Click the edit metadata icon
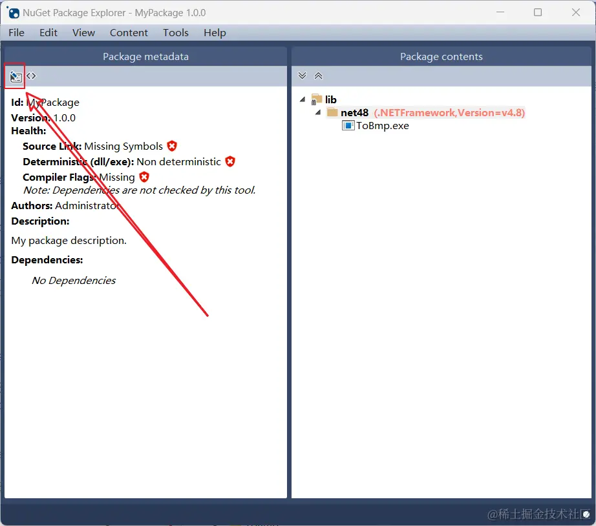The width and height of the screenshot is (596, 526). [x=16, y=77]
